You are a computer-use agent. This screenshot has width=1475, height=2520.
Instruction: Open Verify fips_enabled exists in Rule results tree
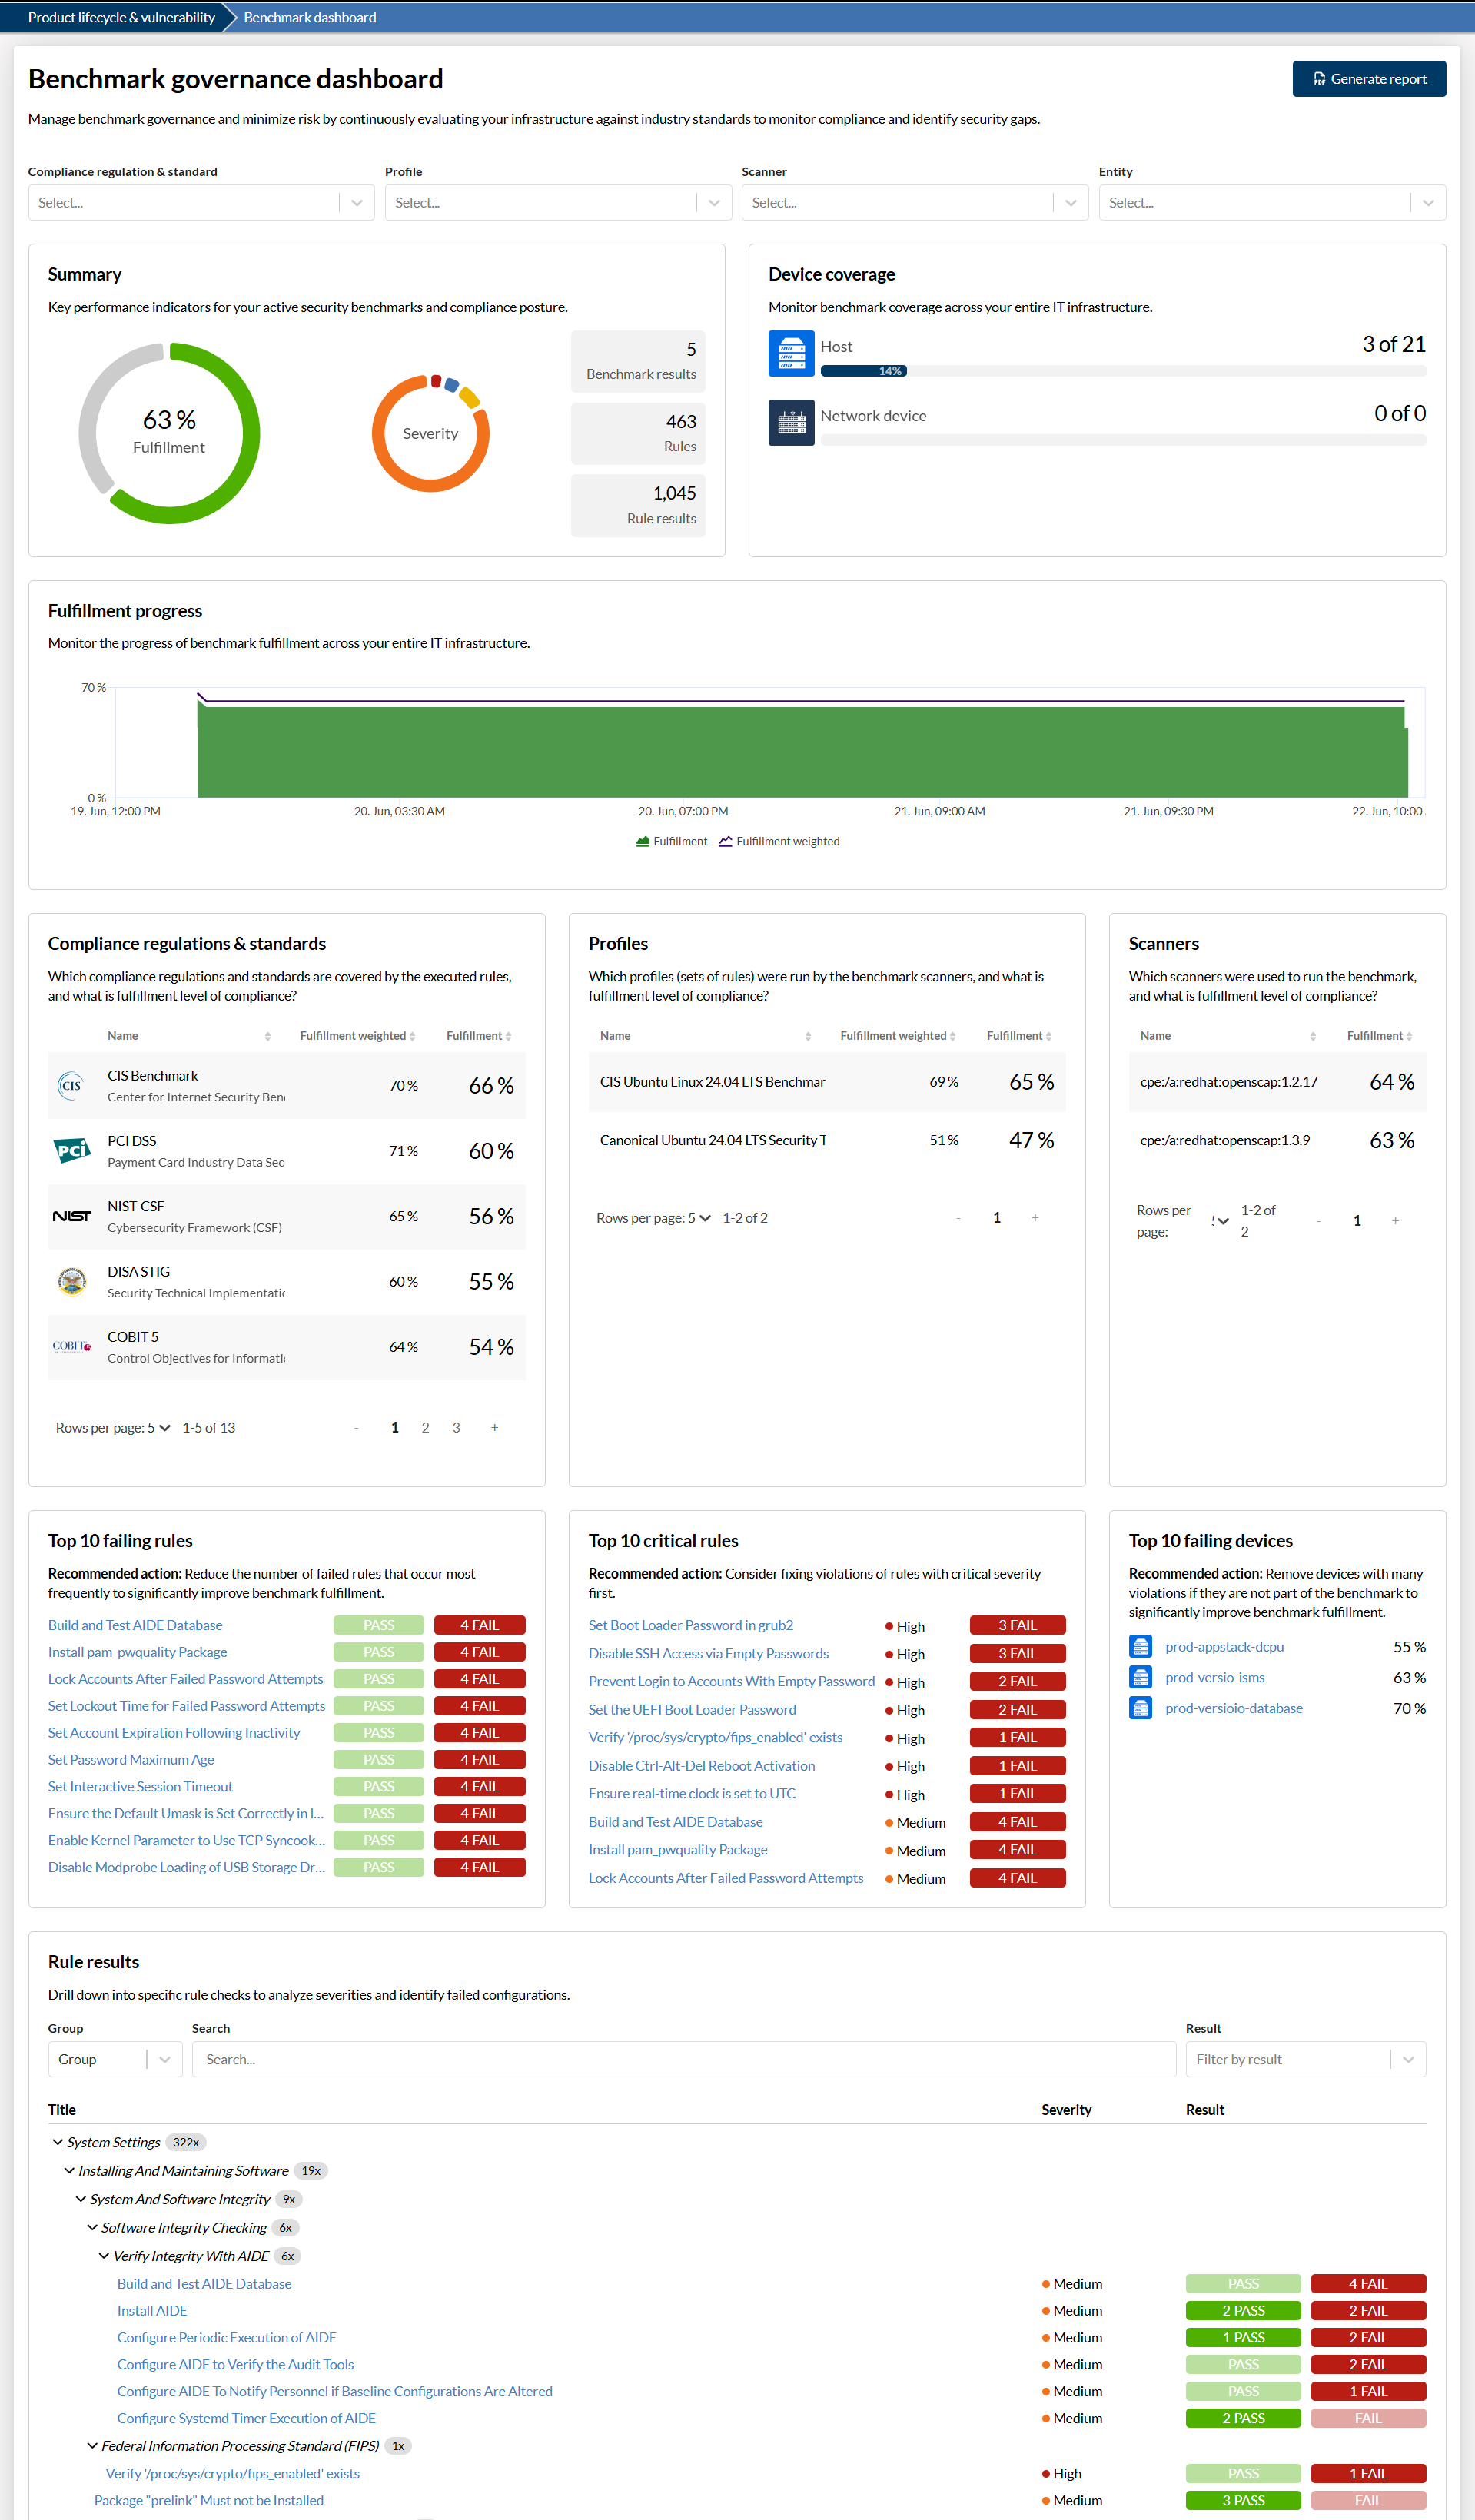(x=233, y=2473)
